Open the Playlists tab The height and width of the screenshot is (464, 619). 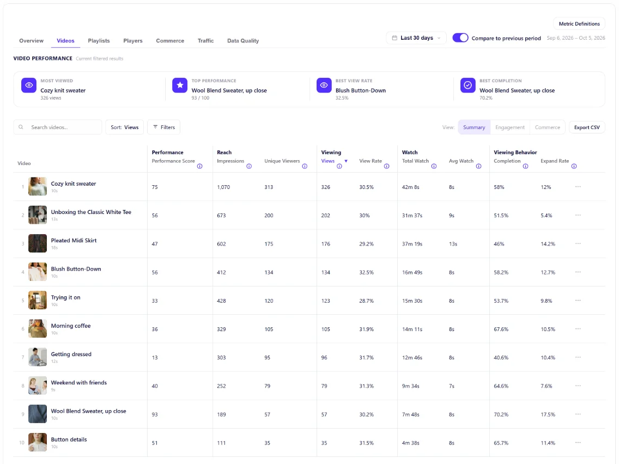point(99,41)
